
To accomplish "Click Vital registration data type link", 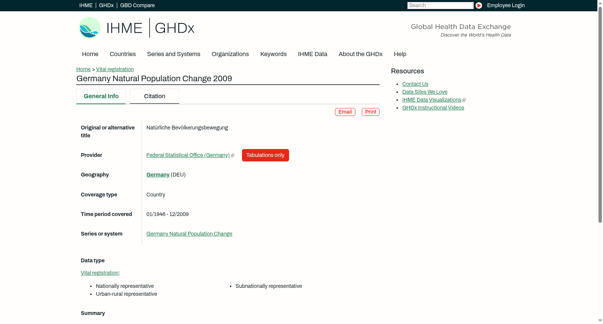I will tap(99, 273).
